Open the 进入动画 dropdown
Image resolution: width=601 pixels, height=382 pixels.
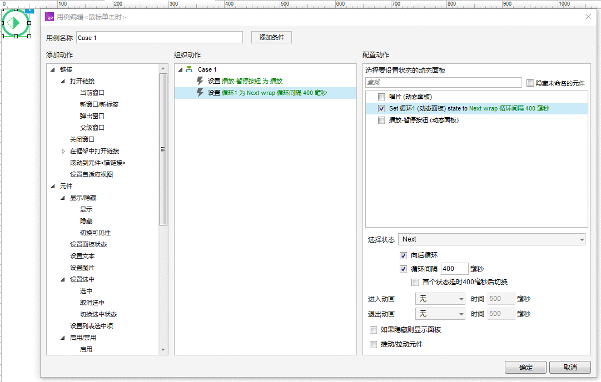[440, 299]
